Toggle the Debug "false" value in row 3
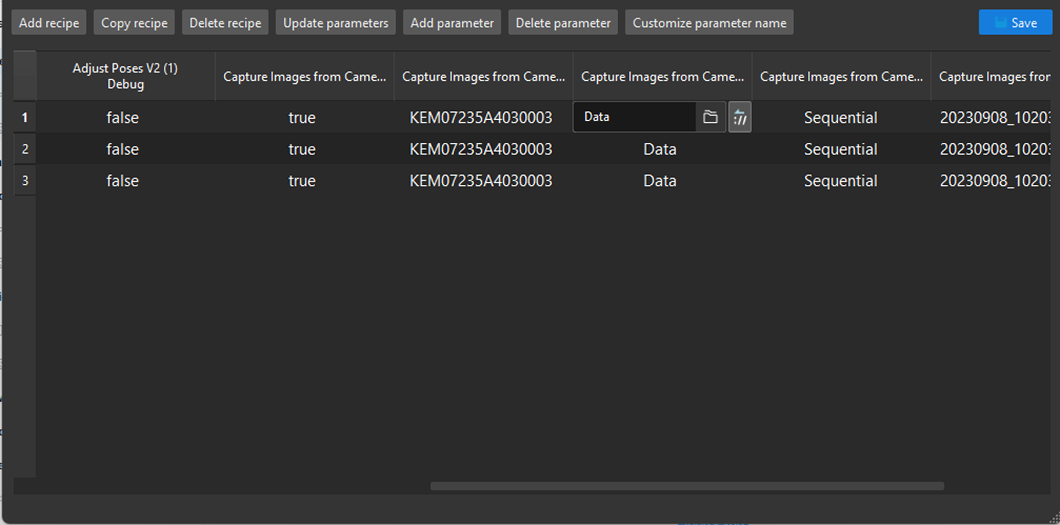The height and width of the screenshot is (525, 1060). (122, 180)
